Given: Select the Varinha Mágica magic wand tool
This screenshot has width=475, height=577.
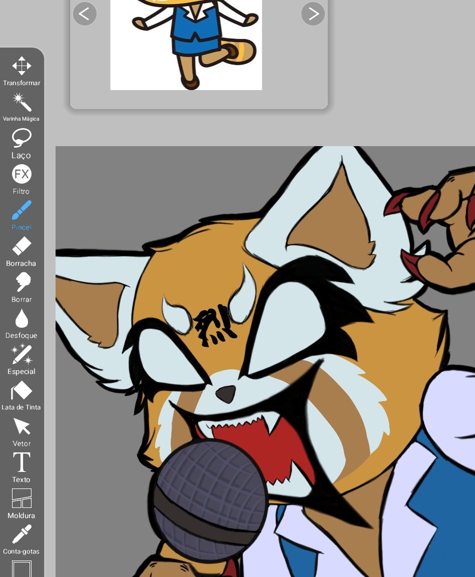Looking at the screenshot, I should pos(22,107).
